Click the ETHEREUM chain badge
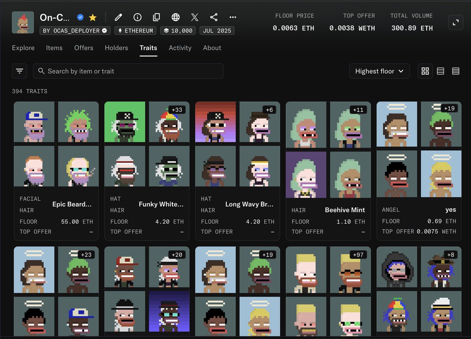Screen dimensions: 471x339 [136, 31]
